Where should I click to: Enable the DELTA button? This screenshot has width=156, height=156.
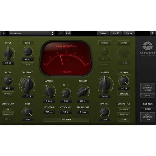coord(148,96)
